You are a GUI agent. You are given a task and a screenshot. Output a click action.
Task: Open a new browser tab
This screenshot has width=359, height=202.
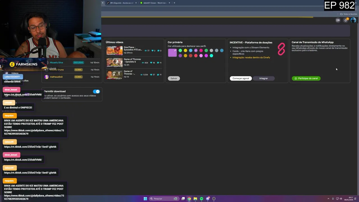(174, 3)
